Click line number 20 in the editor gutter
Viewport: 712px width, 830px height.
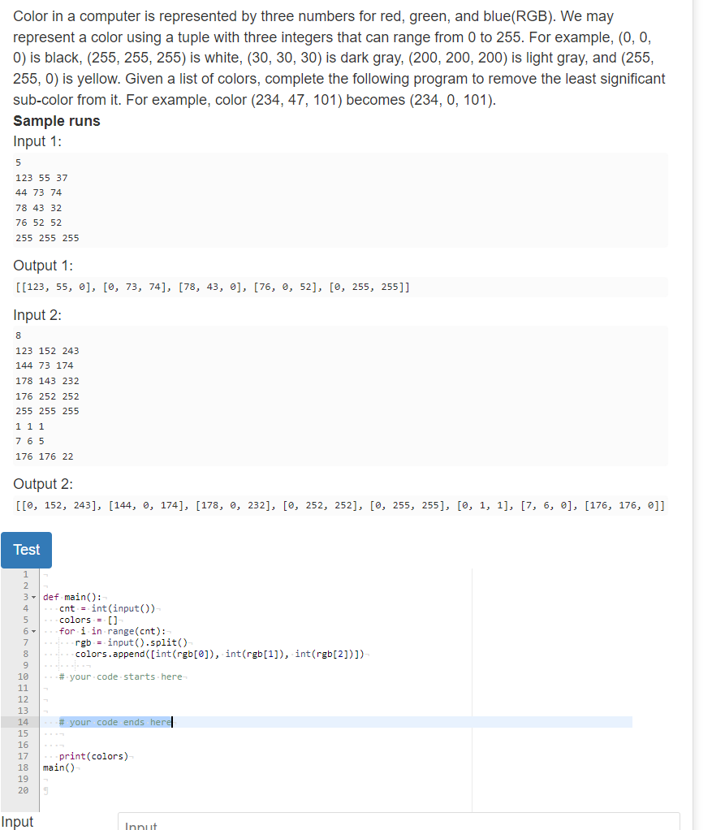[25, 790]
